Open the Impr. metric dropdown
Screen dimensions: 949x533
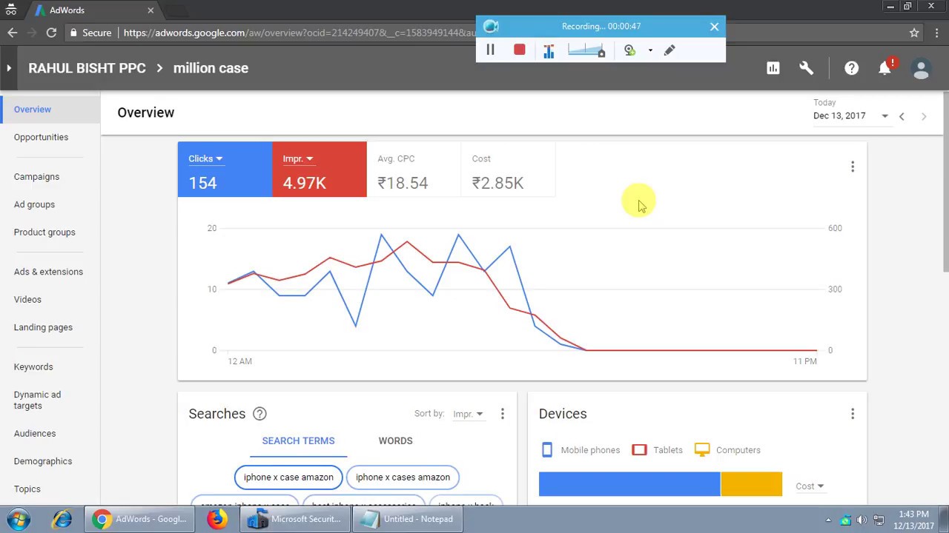point(298,158)
